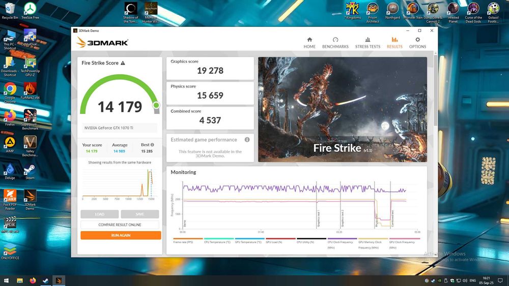Viewport: 509px width, 286px height.
Task: Select the 3DMark Demo desktop icon
Action: click(x=30, y=200)
